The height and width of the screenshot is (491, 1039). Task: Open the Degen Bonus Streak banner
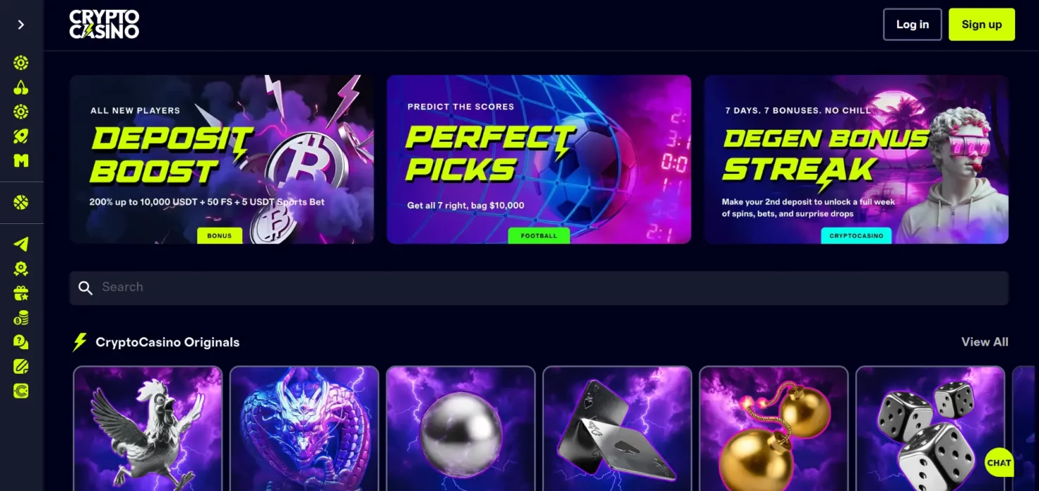pos(856,159)
